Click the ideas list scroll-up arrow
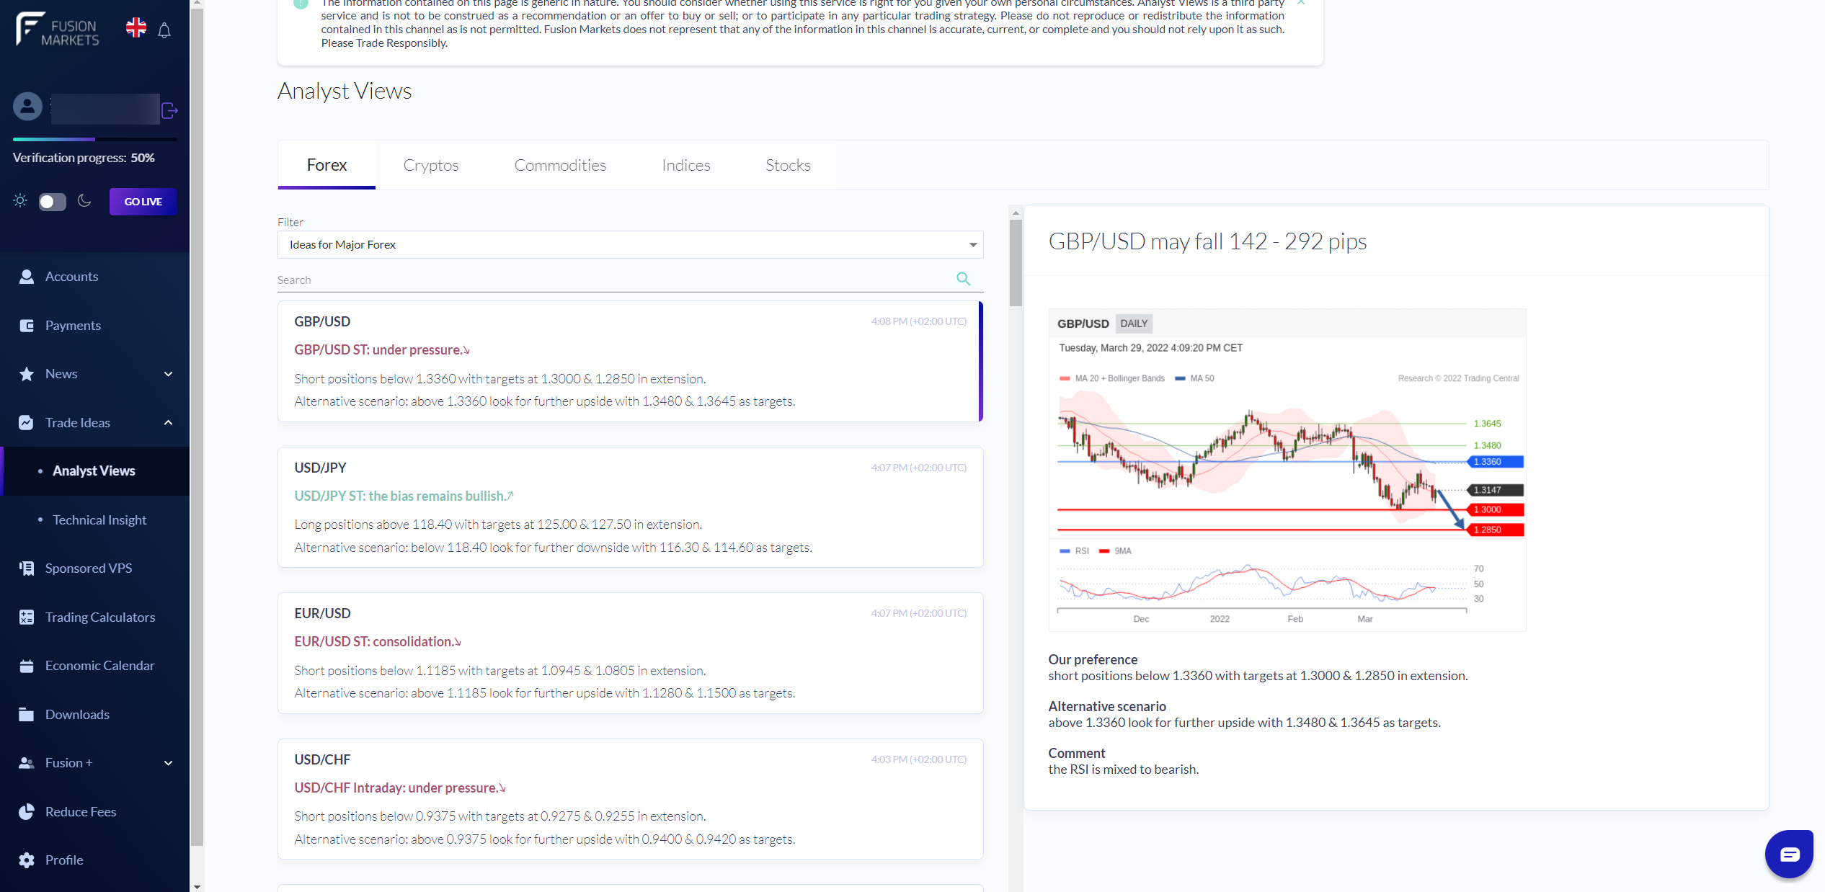This screenshot has width=1825, height=892. 1016,213
